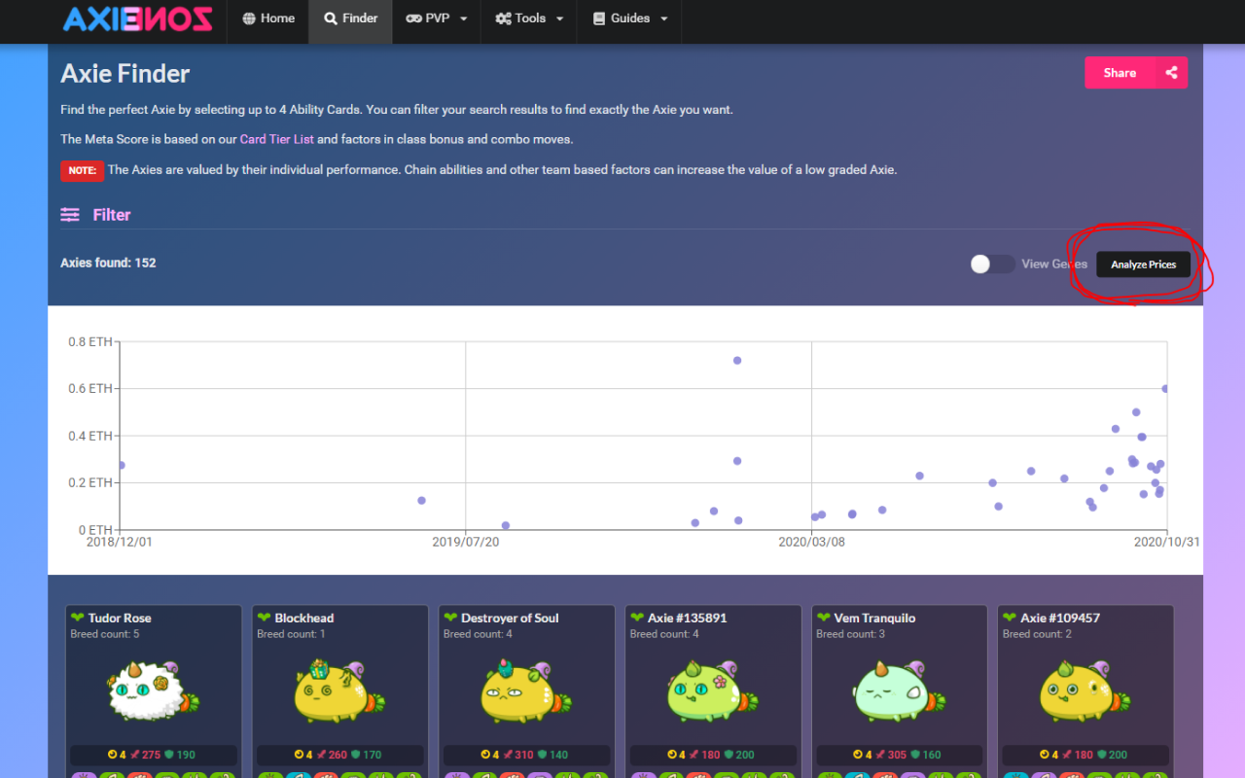
Task: Open the Axie #135891 image
Action: tap(714, 690)
